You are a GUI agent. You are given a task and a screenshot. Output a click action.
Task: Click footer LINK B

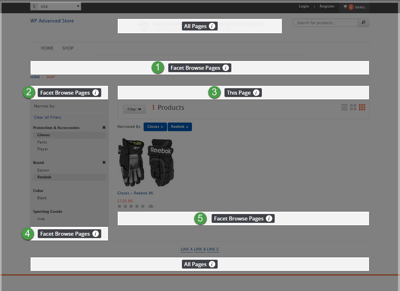200,249
